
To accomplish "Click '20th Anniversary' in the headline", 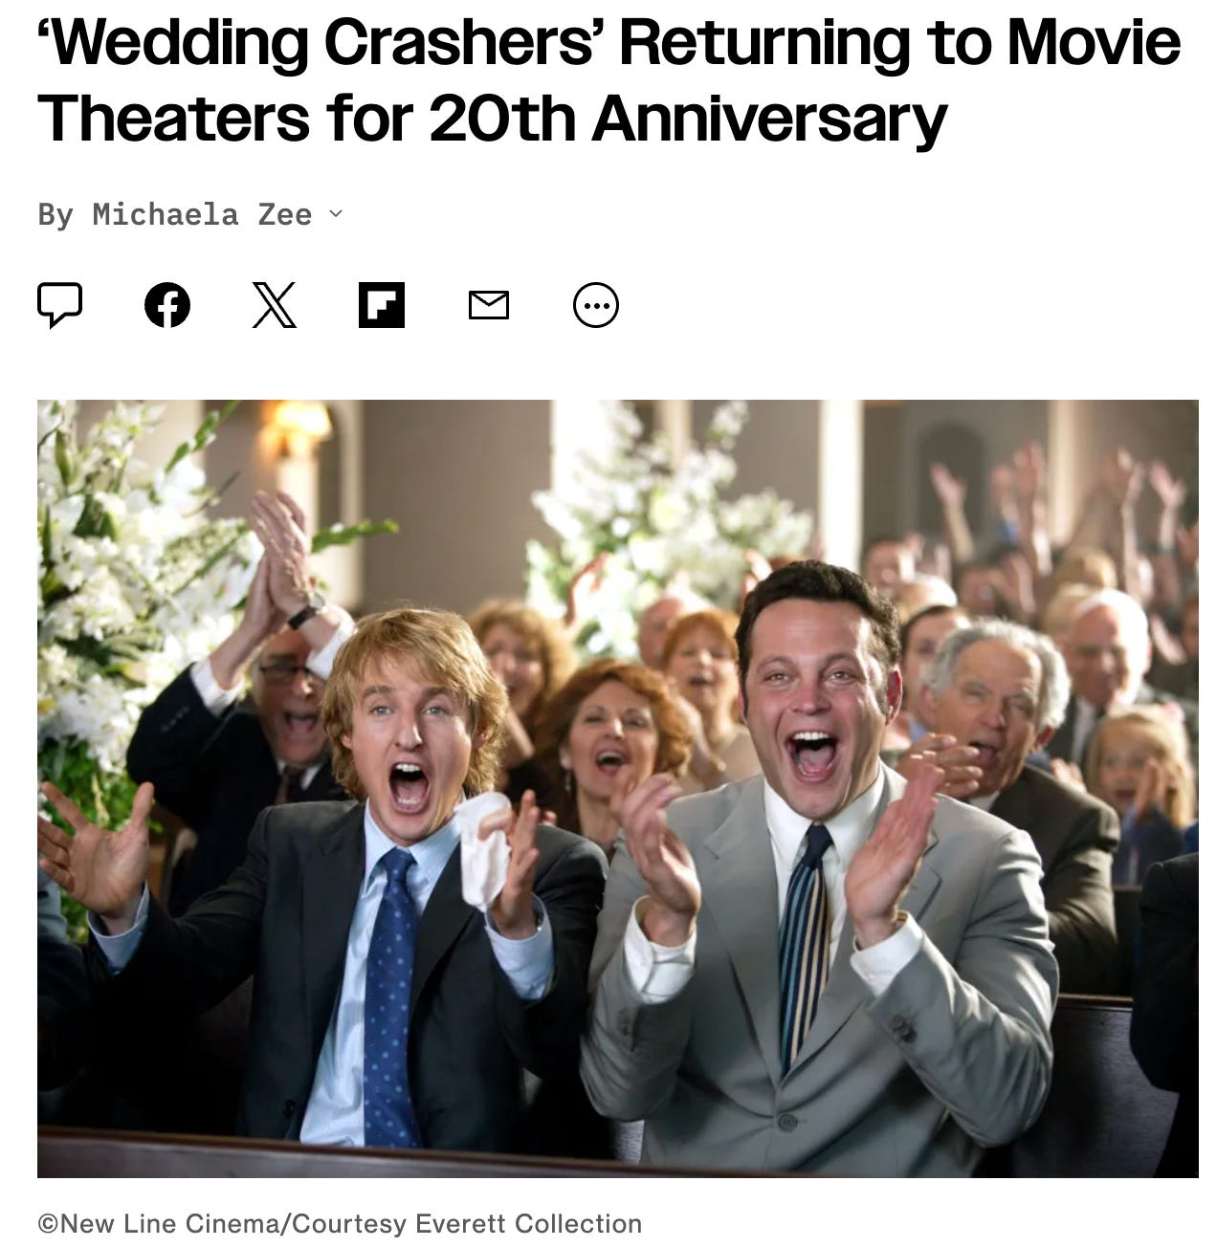I will [x=687, y=120].
